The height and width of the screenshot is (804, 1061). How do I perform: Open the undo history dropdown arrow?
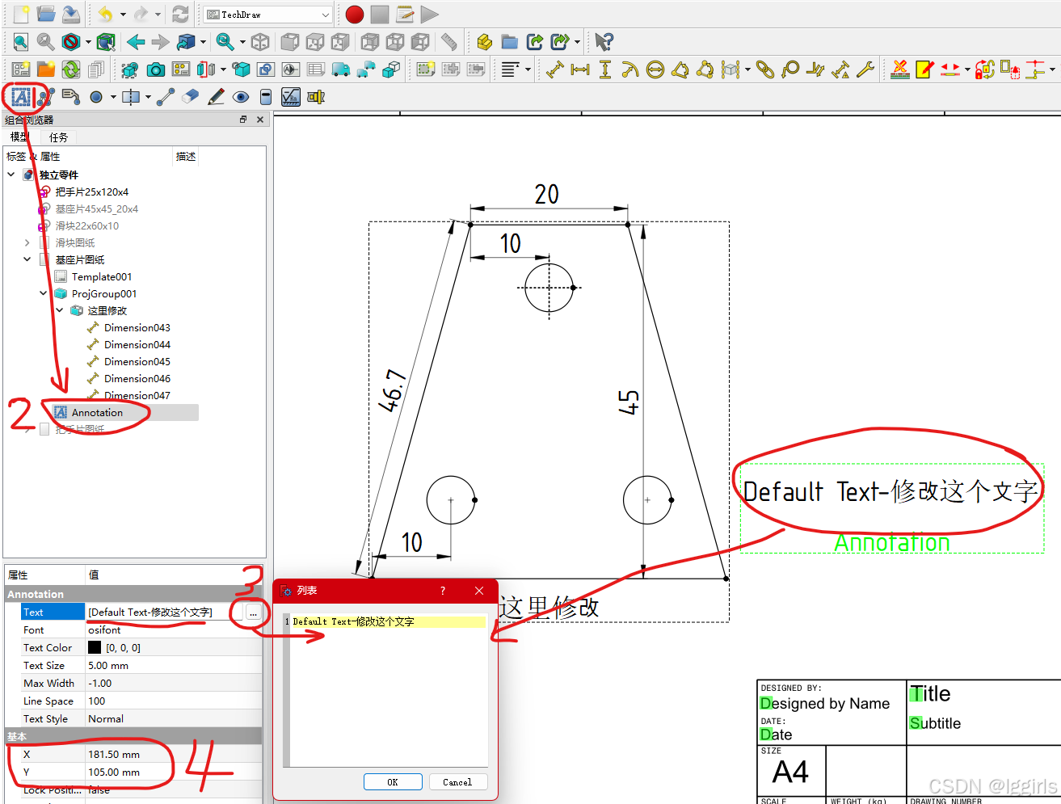(x=123, y=15)
